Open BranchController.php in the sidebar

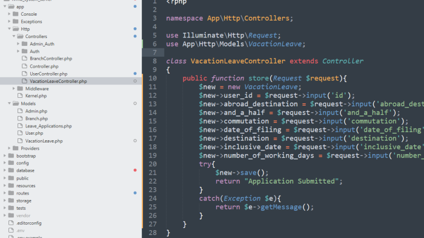[51, 59]
